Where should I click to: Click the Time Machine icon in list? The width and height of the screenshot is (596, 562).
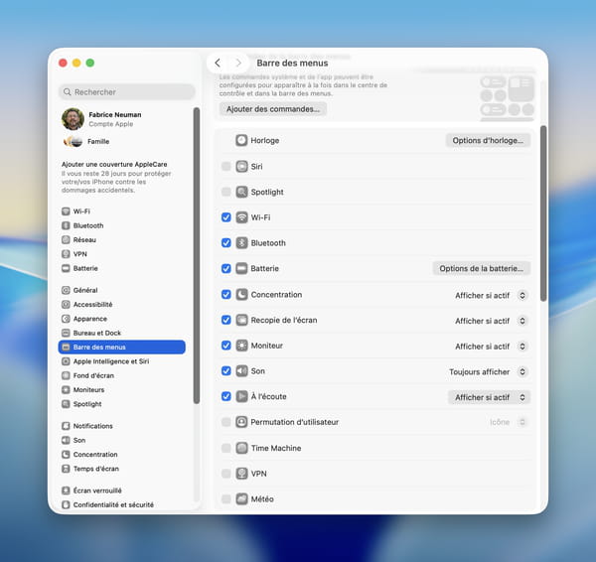tap(241, 449)
